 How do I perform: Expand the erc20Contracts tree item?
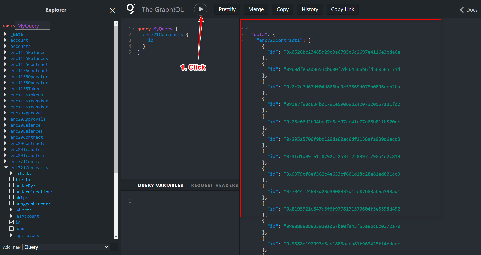tap(5, 143)
